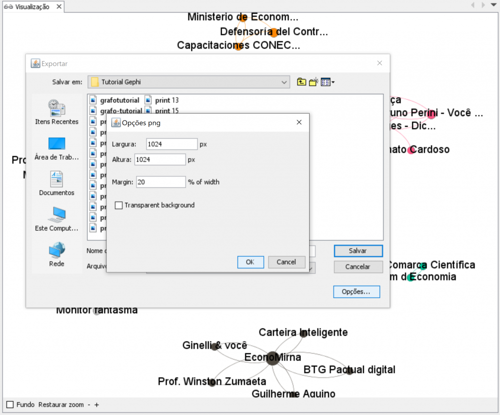500x415 pixels.
Task: Open the view menu icon in Exportar
Action: coord(328,82)
